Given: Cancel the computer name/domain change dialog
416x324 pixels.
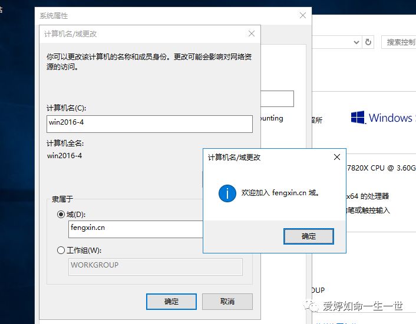Looking at the screenshot, I should [x=227, y=302].
